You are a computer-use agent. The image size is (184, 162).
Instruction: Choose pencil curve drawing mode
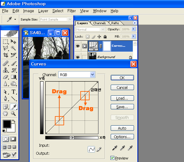[99, 149]
